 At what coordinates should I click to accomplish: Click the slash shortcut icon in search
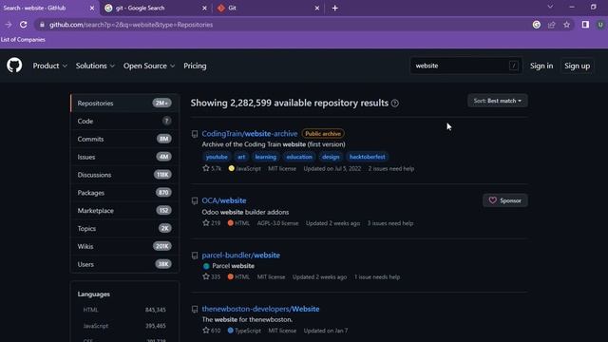pos(513,66)
